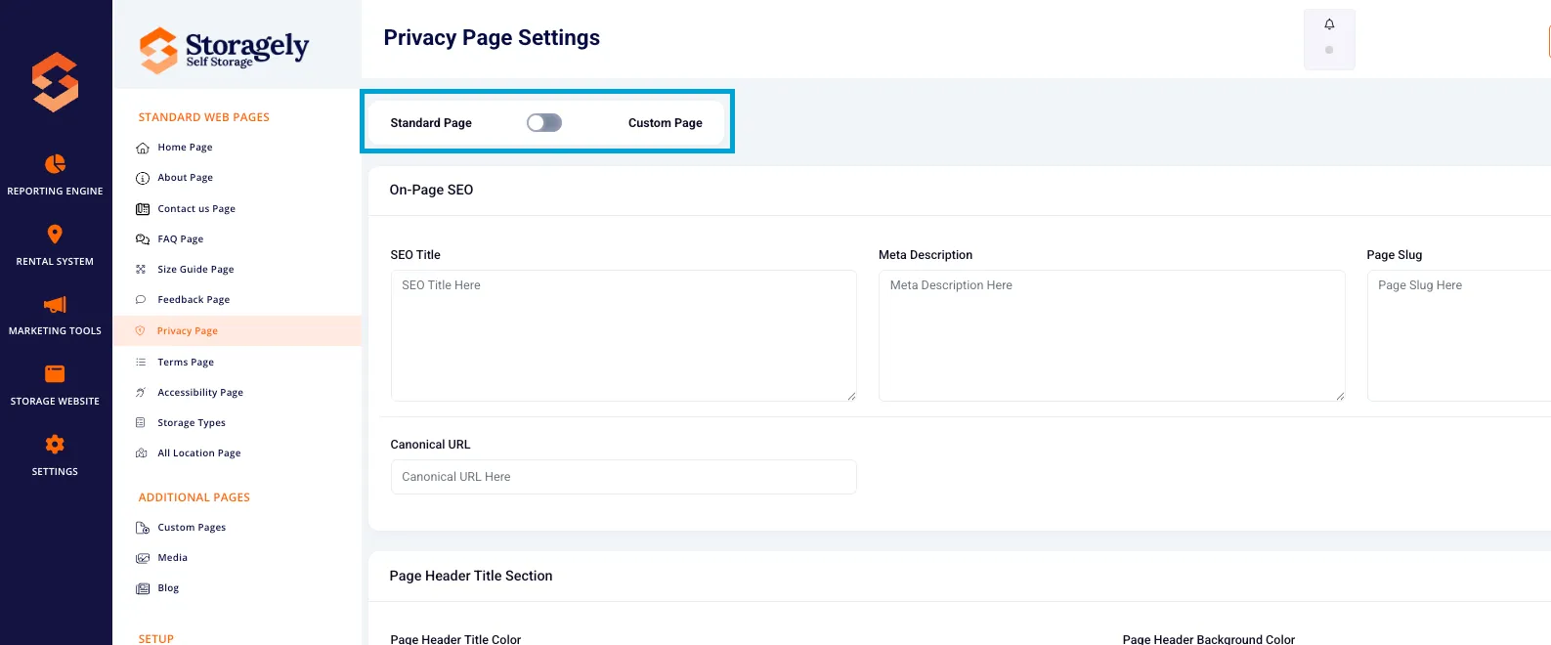Open the Marketing Tools megaphone icon

click(55, 304)
